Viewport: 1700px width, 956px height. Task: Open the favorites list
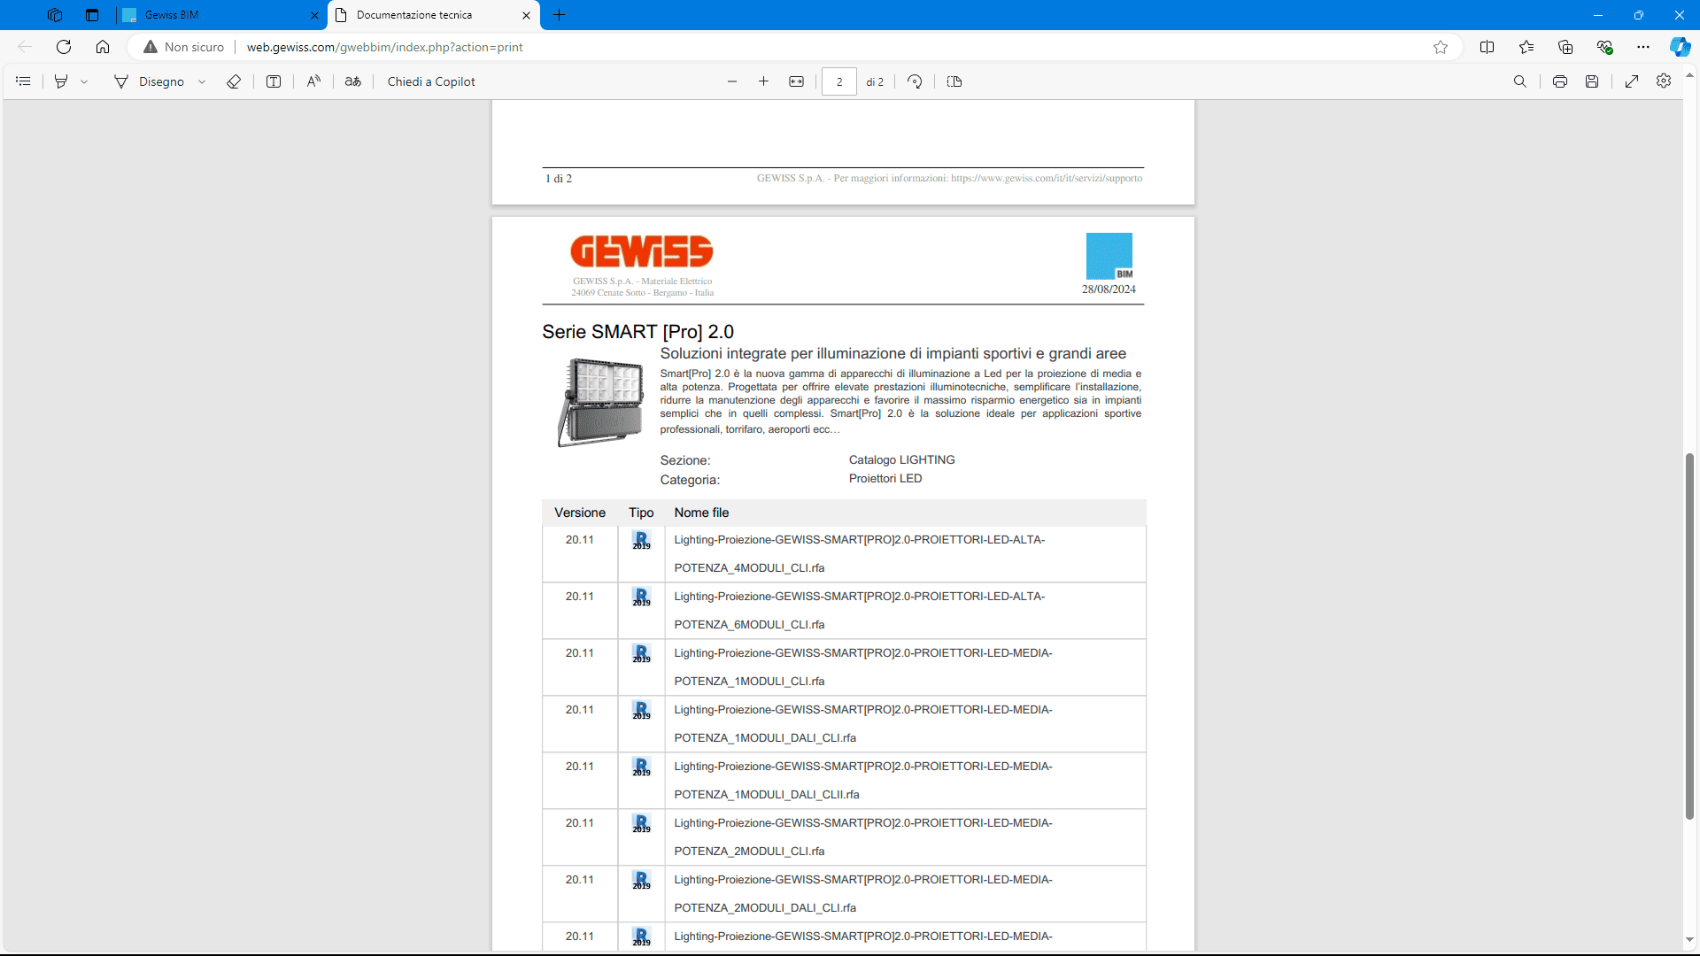(x=1526, y=47)
